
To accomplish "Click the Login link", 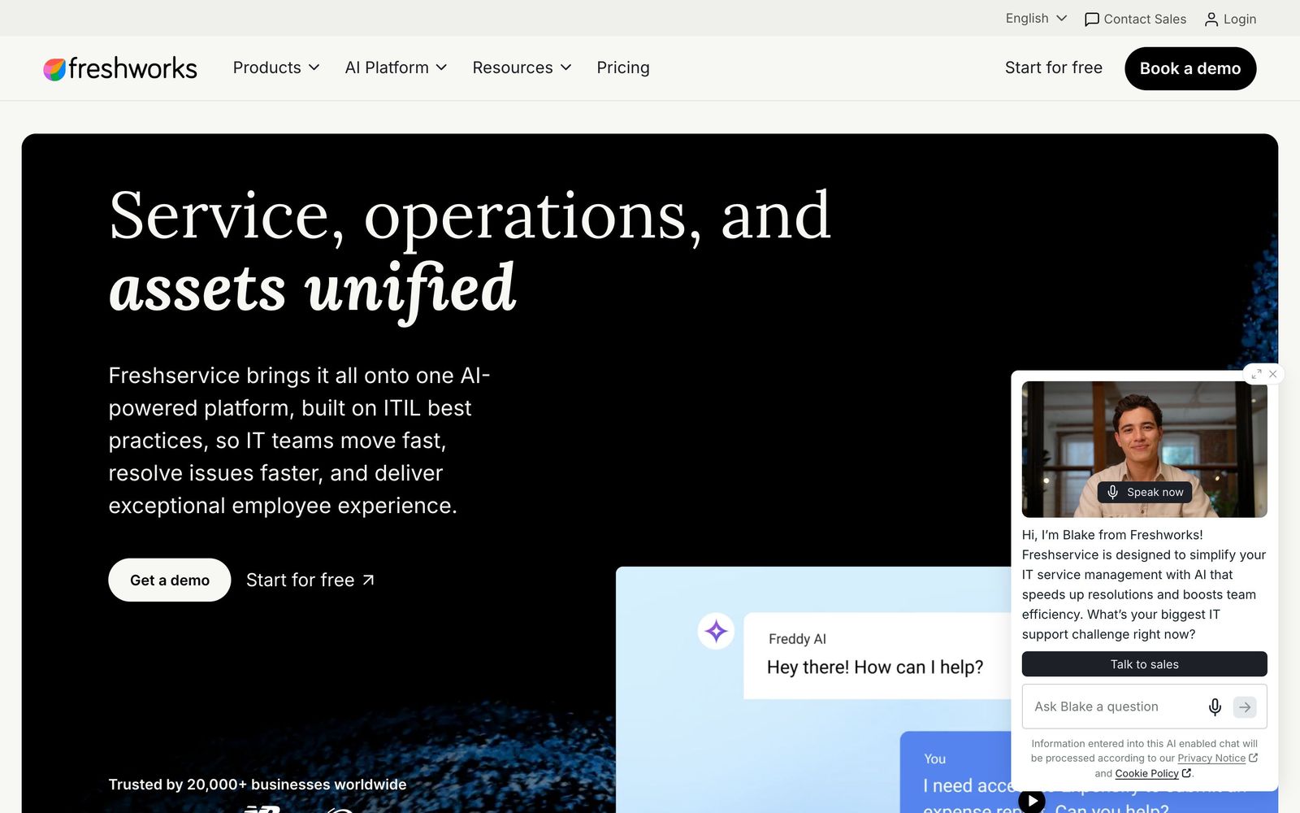I will click(1230, 19).
